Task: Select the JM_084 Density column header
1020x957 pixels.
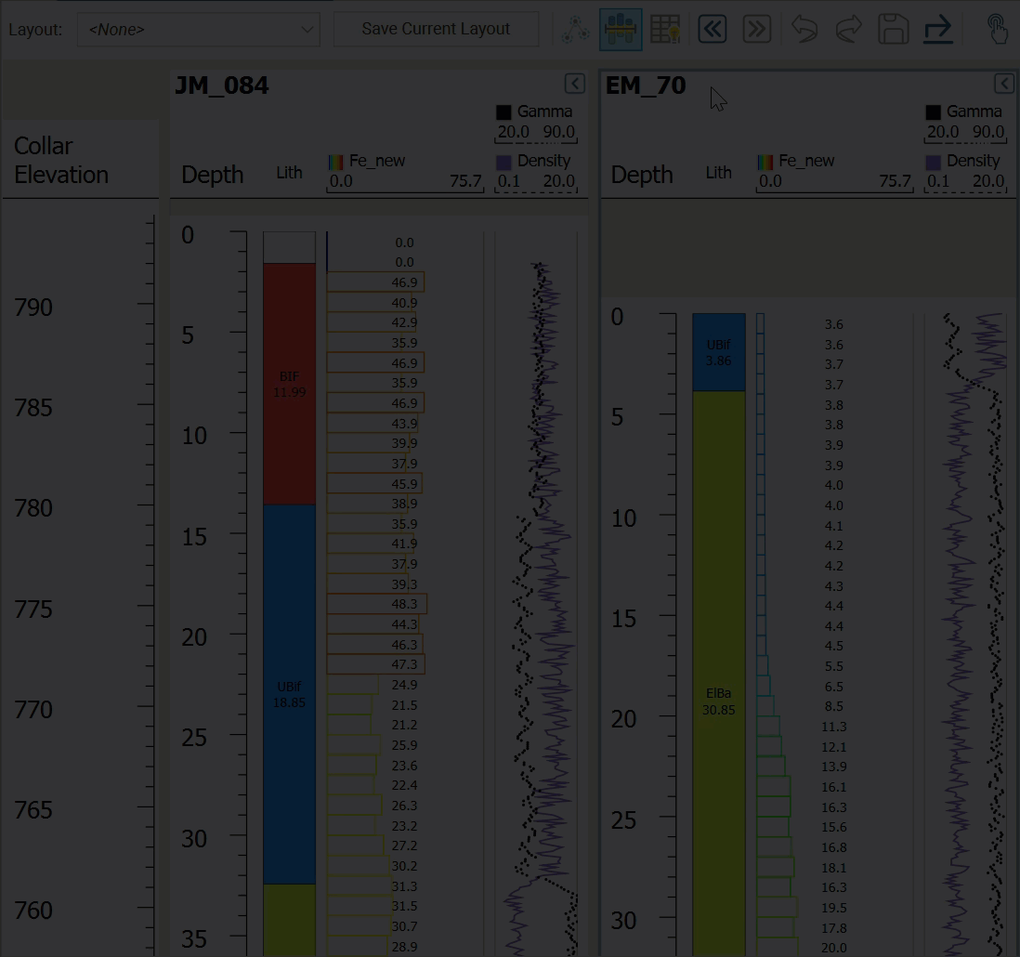Action: coord(543,161)
